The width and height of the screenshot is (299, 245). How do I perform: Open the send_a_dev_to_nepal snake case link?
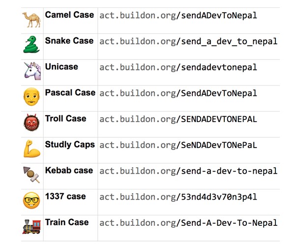click(188, 41)
